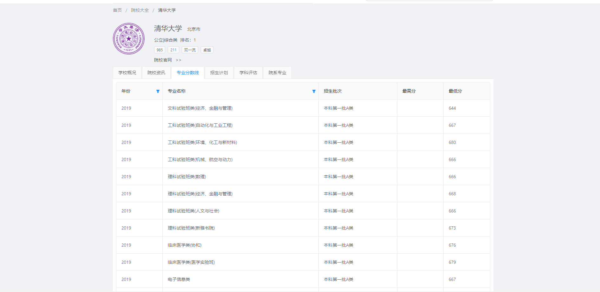Click the 公立|综合类 label
600x292 pixels.
pos(166,40)
